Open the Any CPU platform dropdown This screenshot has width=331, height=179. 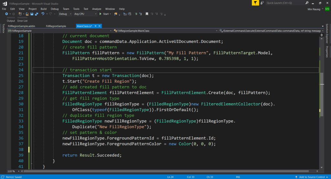[85, 14]
